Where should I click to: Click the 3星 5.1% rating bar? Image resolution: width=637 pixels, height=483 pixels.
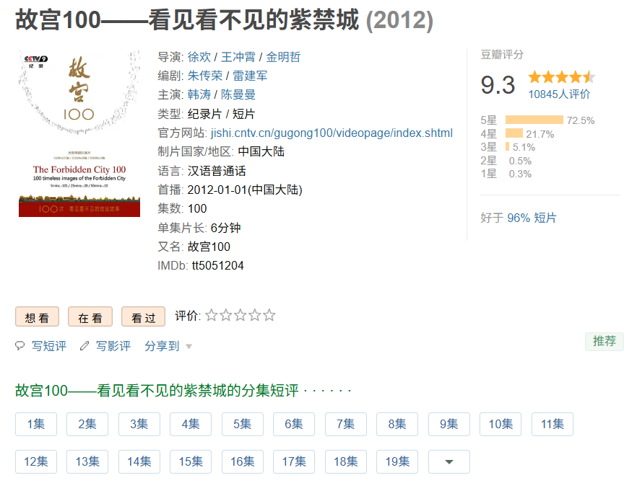click(x=508, y=146)
